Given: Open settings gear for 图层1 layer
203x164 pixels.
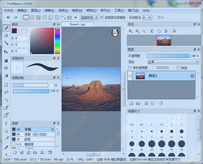Looking at the screenshot, I should (192, 76).
